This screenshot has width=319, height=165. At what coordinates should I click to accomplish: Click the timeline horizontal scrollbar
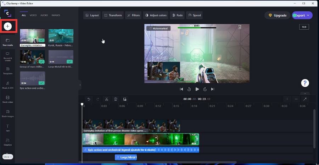(x=158, y=162)
